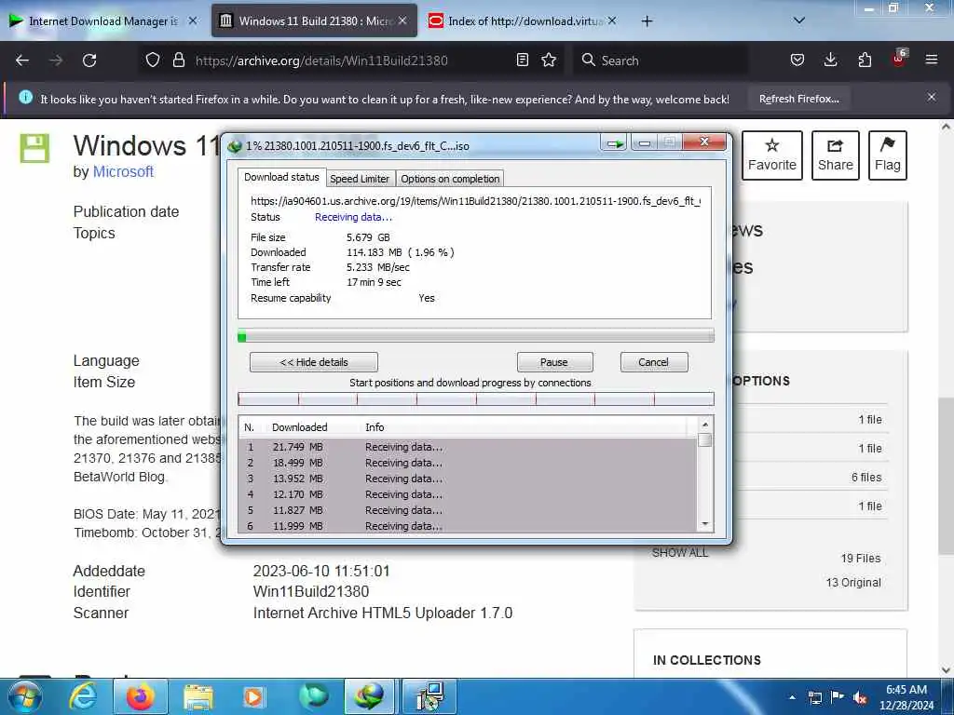Launch Internet Explorer from taskbar
The height and width of the screenshot is (715, 954).
point(83,696)
